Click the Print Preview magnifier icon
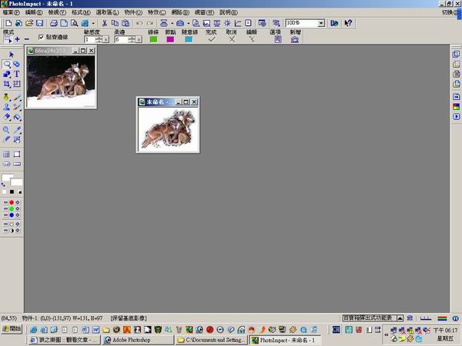 click(x=74, y=23)
